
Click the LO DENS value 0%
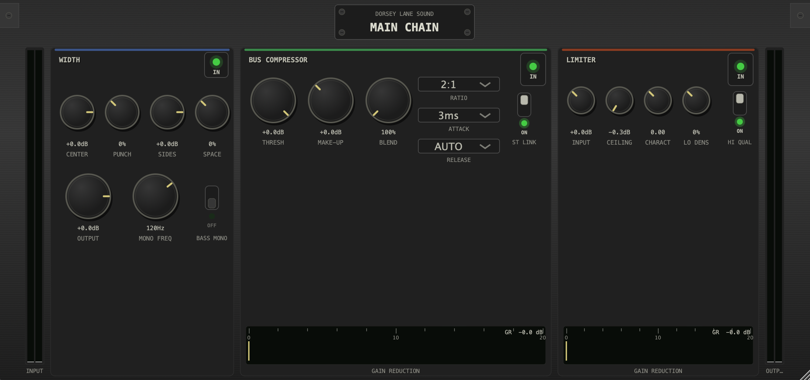(x=696, y=132)
